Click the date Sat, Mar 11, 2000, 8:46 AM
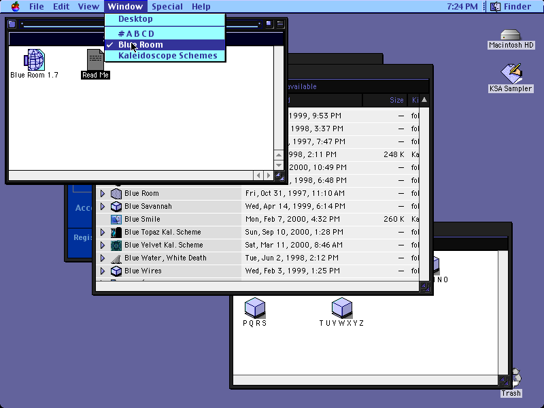This screenshot has width=544, height=408. [x=294, y=245]
